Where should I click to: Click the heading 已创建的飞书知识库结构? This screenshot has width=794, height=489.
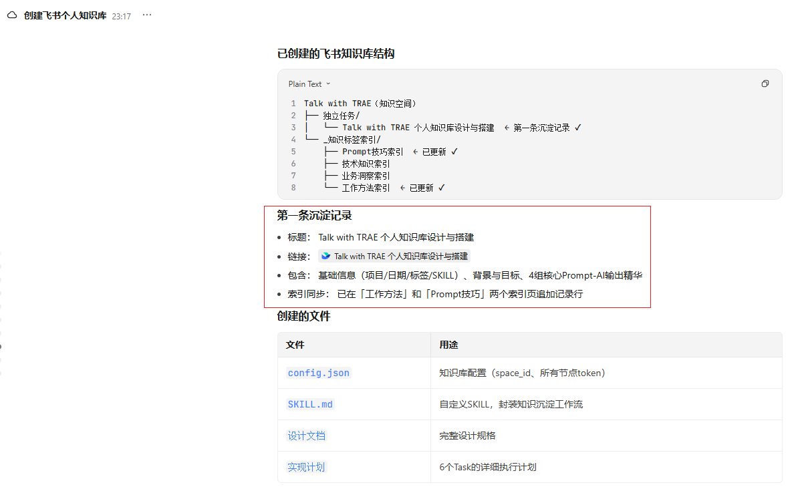(x=336, y=53)
